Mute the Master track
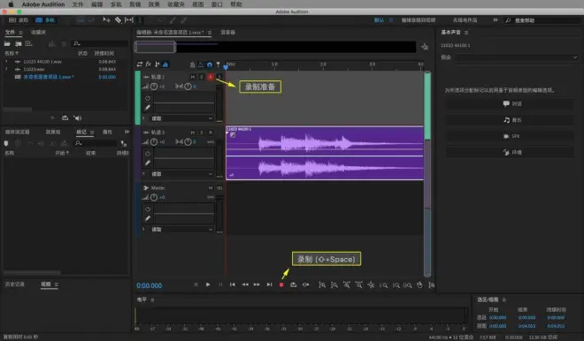This screenshot has width=584, height=341. point(211,188)
